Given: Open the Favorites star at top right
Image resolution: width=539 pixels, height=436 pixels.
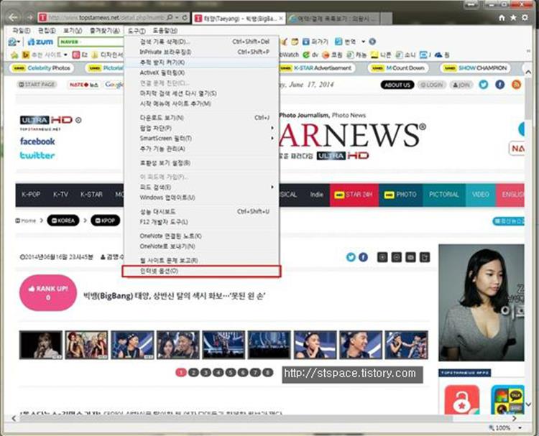Looking at the screenshot, I should pyautogui.click(x=513, y=17).
